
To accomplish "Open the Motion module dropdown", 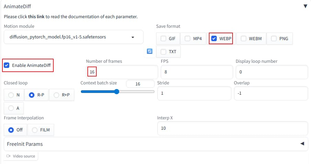I will [x=74, y=37].
